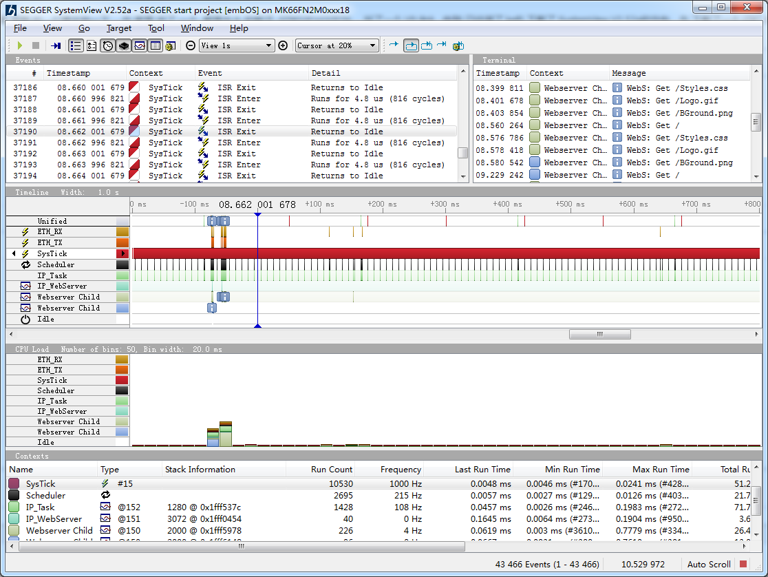
Task: Collapse the SysTick row left triangle in Timeline
Action: [14, 253]
